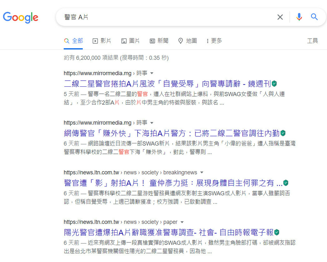Start voice search with microphone icon

click(299, 17)
